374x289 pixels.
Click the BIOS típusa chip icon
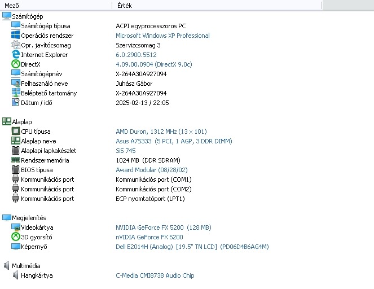(x=16, y=170)
